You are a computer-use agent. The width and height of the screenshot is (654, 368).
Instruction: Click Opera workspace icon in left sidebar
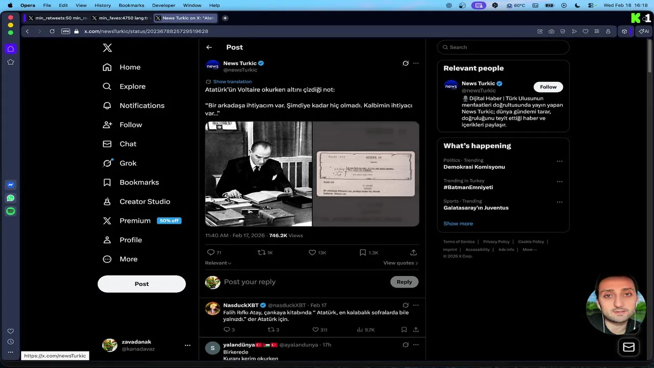(x=11, y=49)
